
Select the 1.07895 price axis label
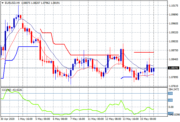[174, 77]
